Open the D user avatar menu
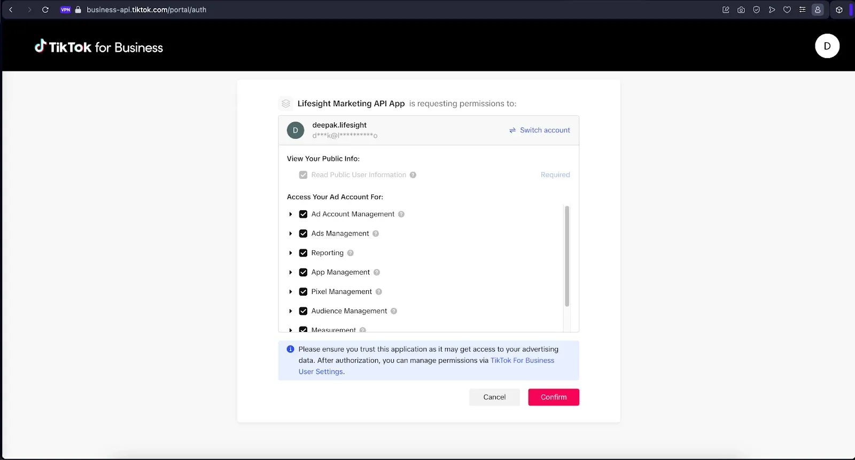The image size is (855, 460). click(x=827, y=46)
